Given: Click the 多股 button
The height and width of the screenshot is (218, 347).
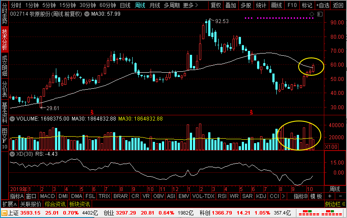Looking at the screenshot, I should point(246,5).
